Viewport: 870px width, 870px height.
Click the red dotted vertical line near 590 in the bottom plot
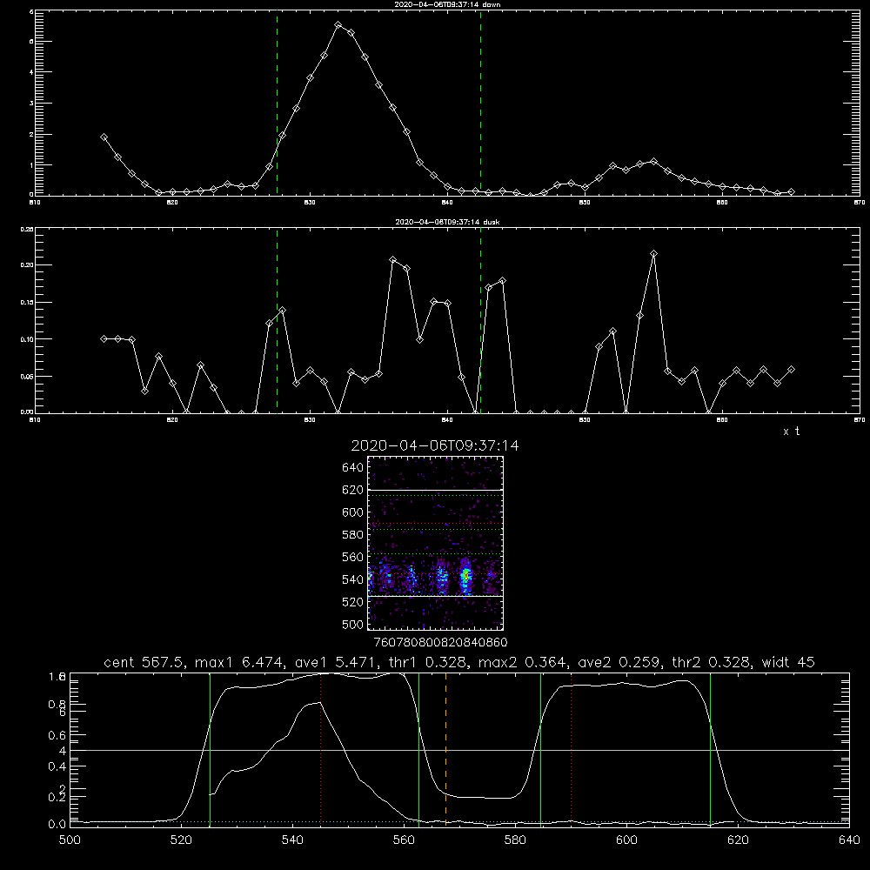coord(571,750)
